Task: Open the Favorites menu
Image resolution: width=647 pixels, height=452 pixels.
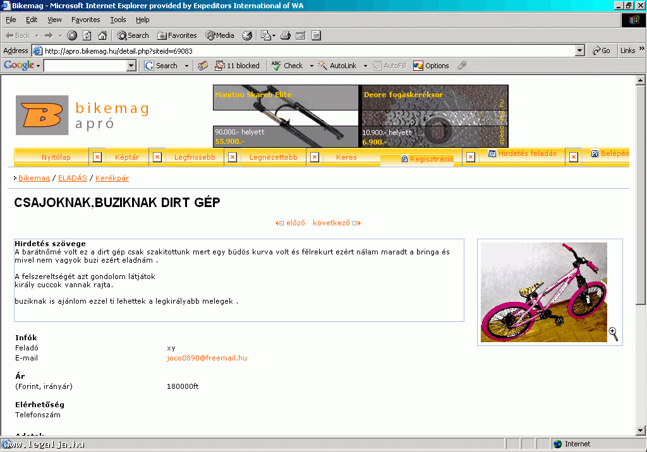Action: 85,20
